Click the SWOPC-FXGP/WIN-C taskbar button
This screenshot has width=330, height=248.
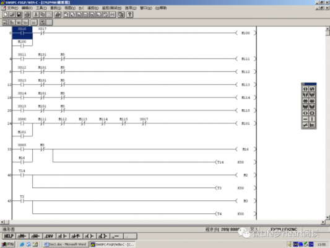point(113,244)
